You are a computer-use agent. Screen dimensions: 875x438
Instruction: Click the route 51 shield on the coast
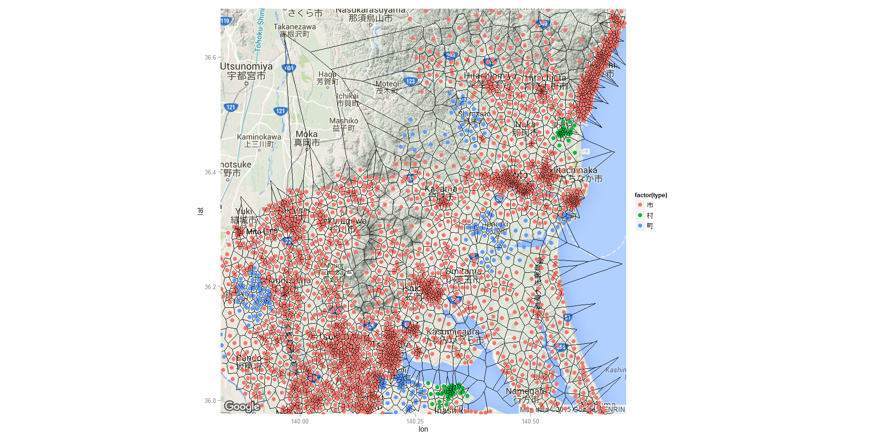click(567, 317)
